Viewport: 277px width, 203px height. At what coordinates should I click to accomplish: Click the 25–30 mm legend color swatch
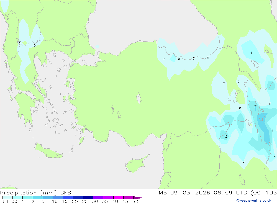pyautogui.click(x=88, y=197)
